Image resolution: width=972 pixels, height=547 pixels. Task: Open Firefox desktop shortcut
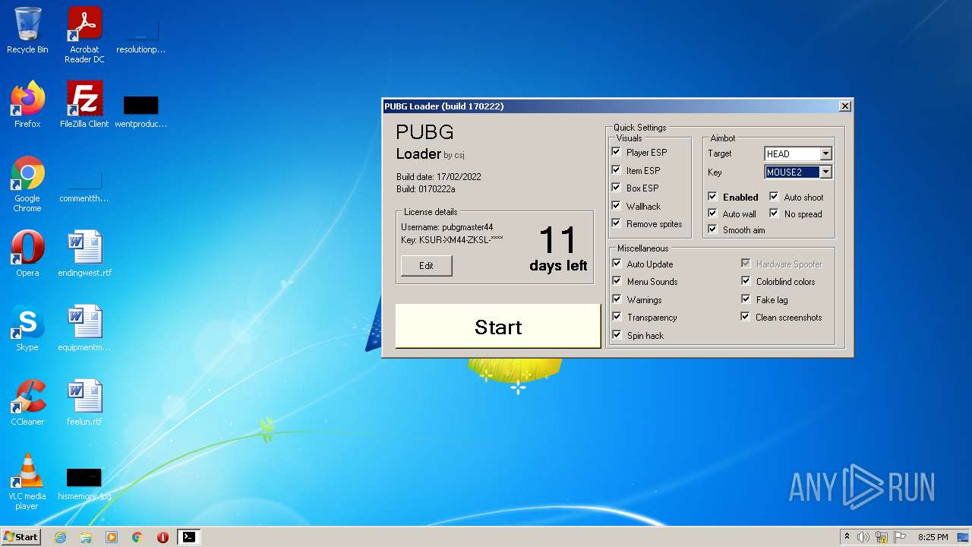pos(27,105)
